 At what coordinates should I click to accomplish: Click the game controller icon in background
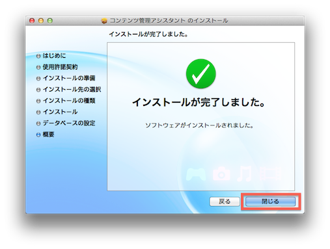click(x=196, y=174)
